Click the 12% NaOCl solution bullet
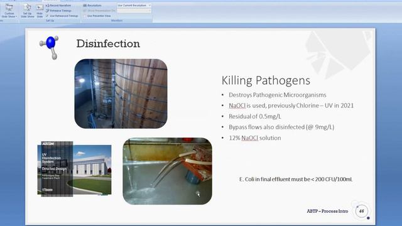 [x=255, y=138]
